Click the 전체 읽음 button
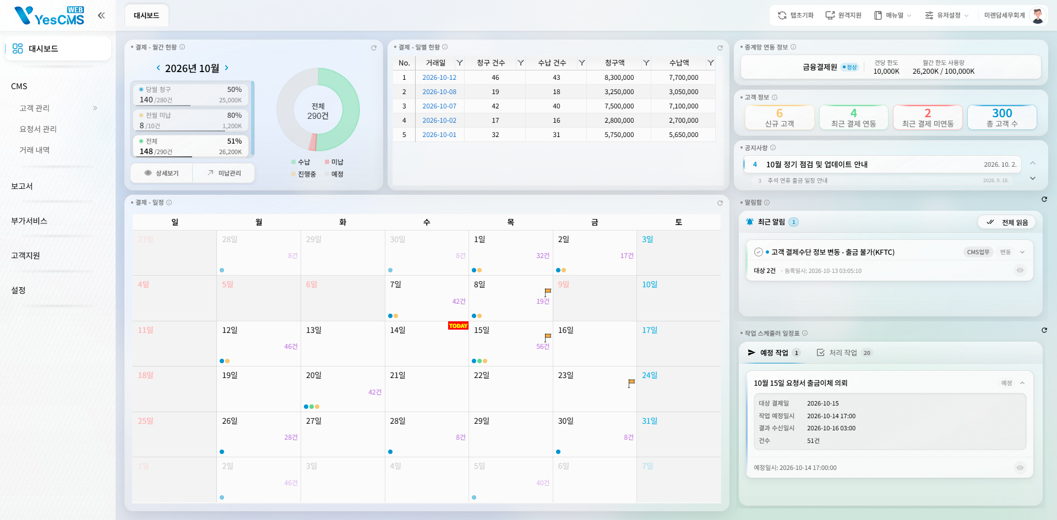Screen dimensions: 1057x520 pyautogui.click(x=1007, y=222)
